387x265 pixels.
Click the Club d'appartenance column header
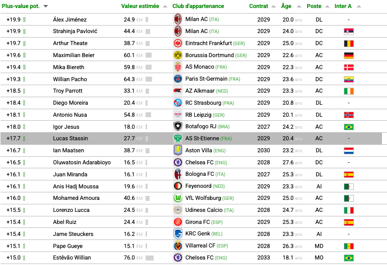[198, 6]
